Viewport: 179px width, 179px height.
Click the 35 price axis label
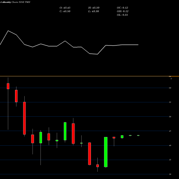tap(170, 160)
